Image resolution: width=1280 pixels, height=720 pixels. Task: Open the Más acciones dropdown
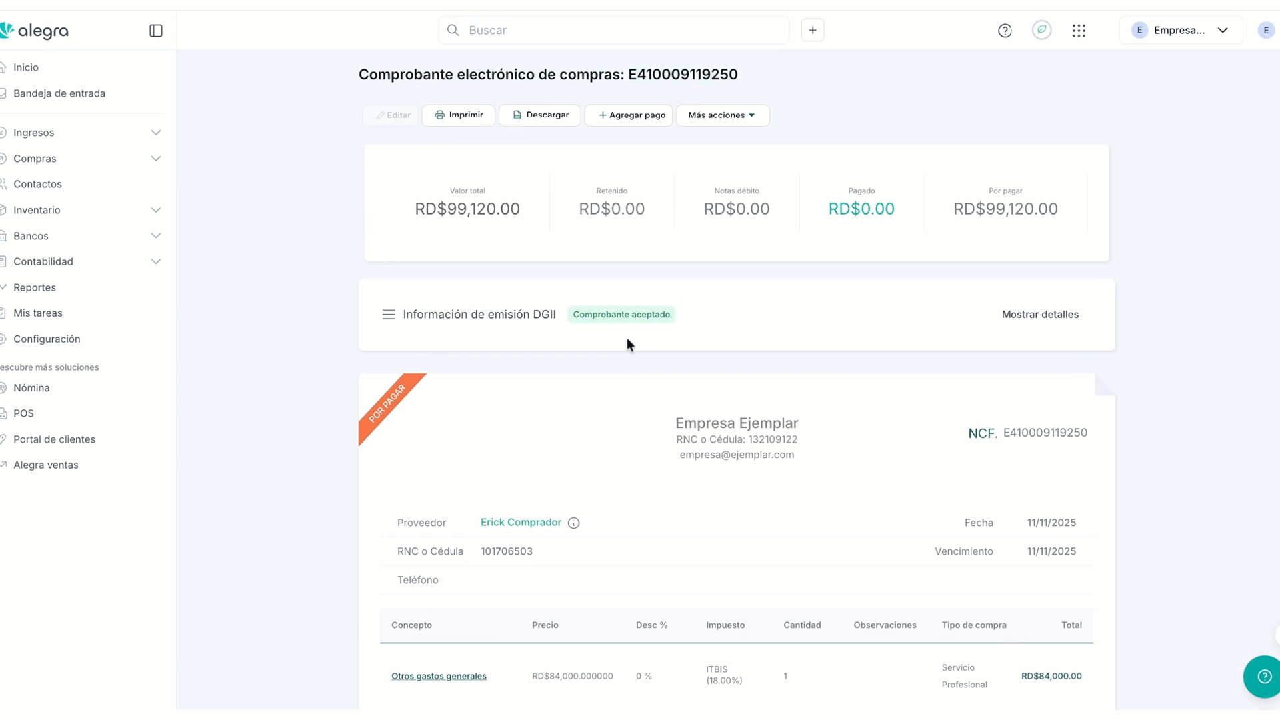point(723,115)
